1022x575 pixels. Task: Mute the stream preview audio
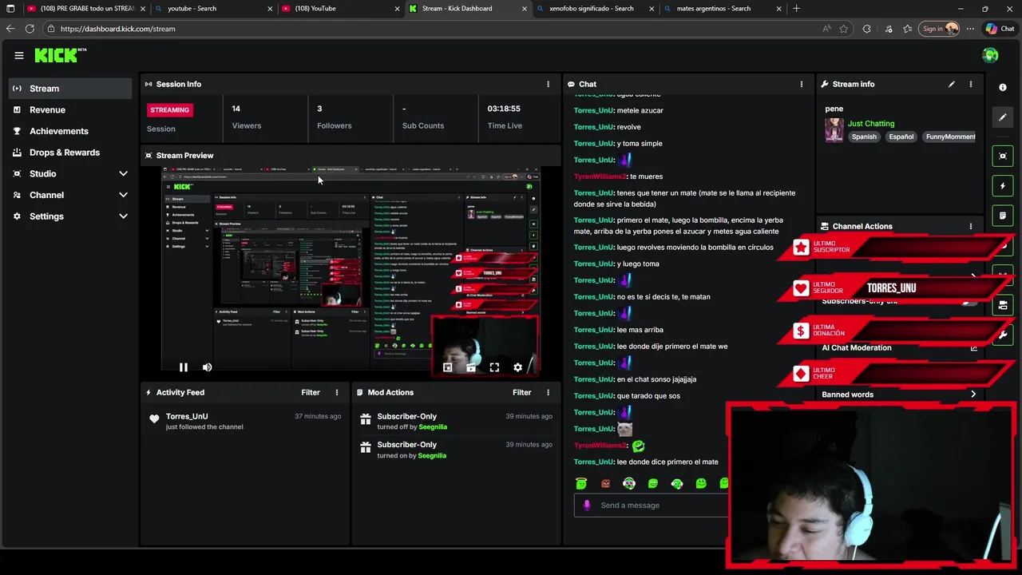click(x=207, y=367)
